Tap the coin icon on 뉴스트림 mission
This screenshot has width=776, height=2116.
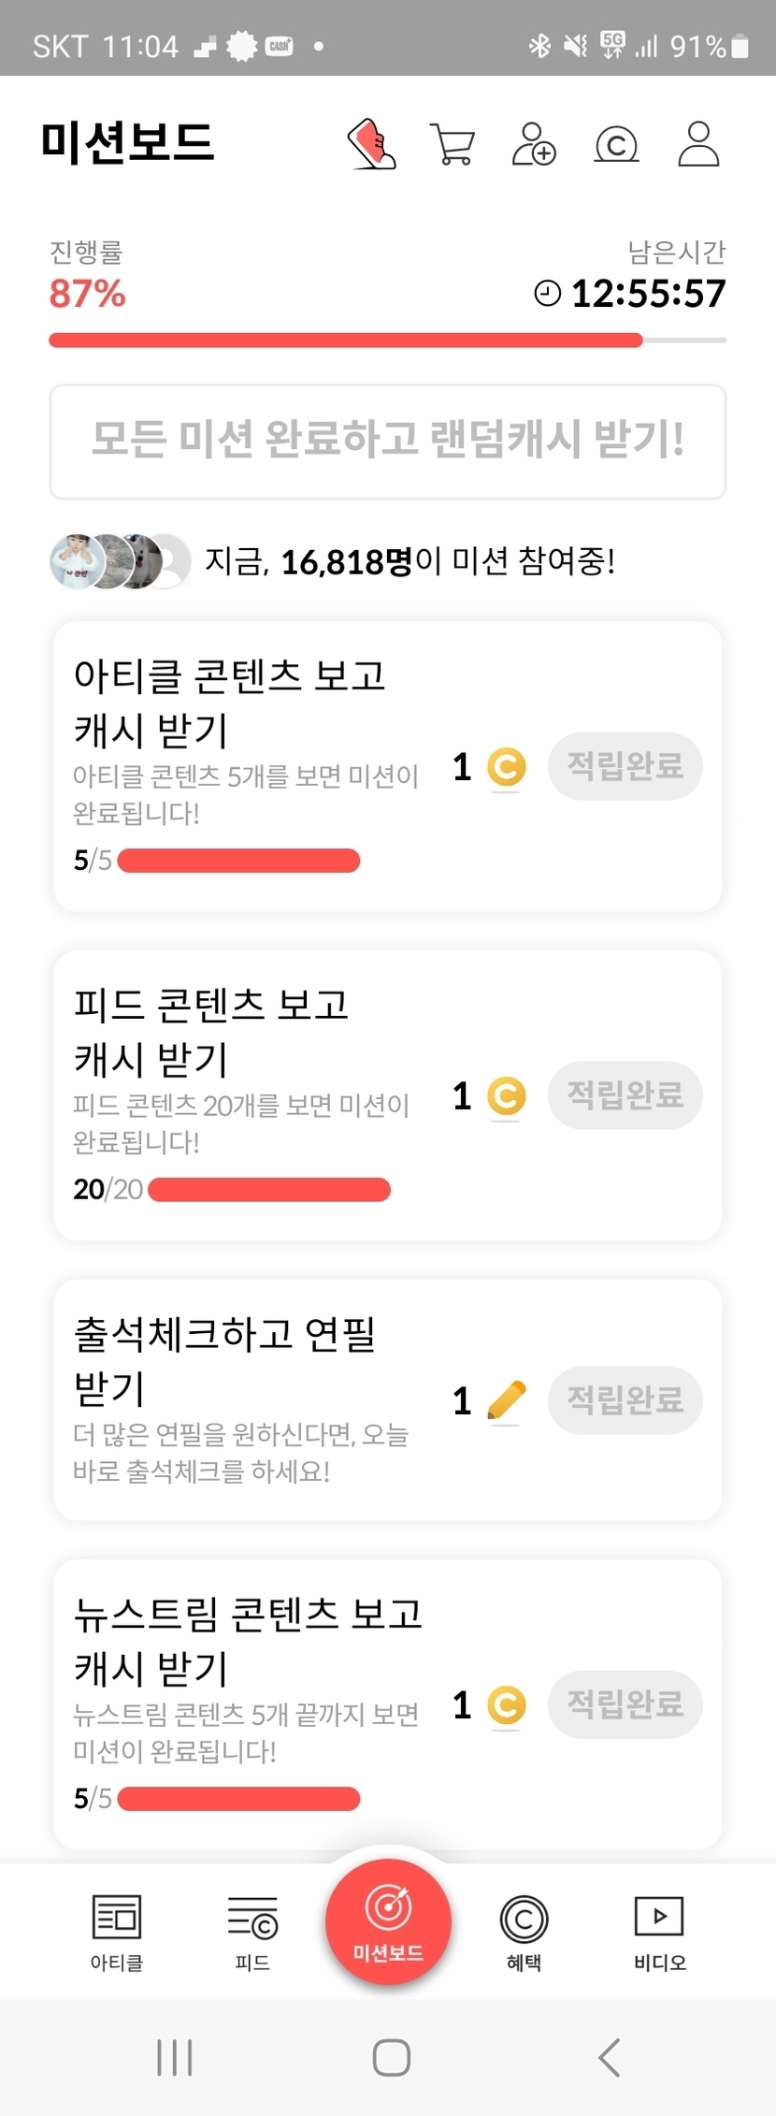coord(507,1704)
